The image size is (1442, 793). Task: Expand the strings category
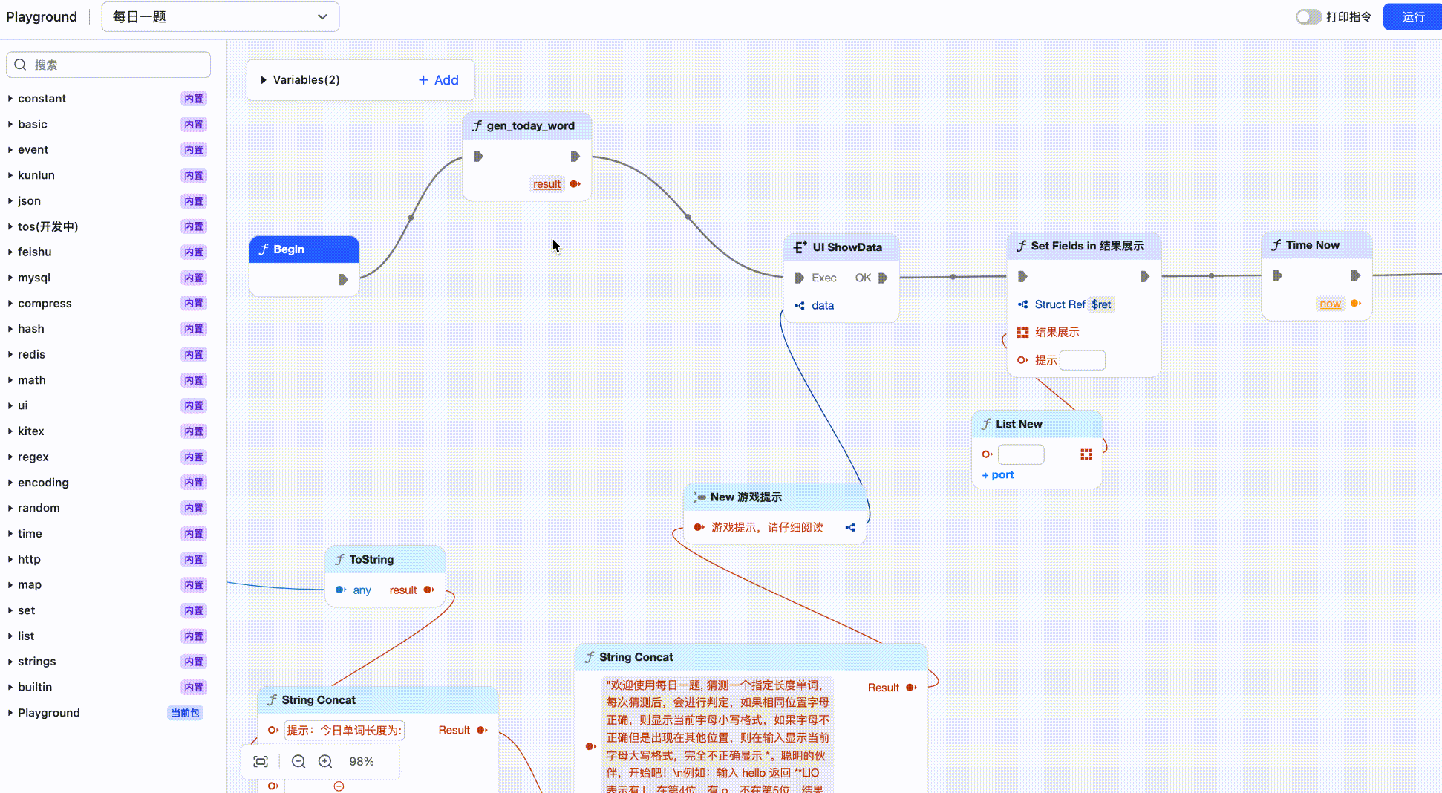point(10,662)
